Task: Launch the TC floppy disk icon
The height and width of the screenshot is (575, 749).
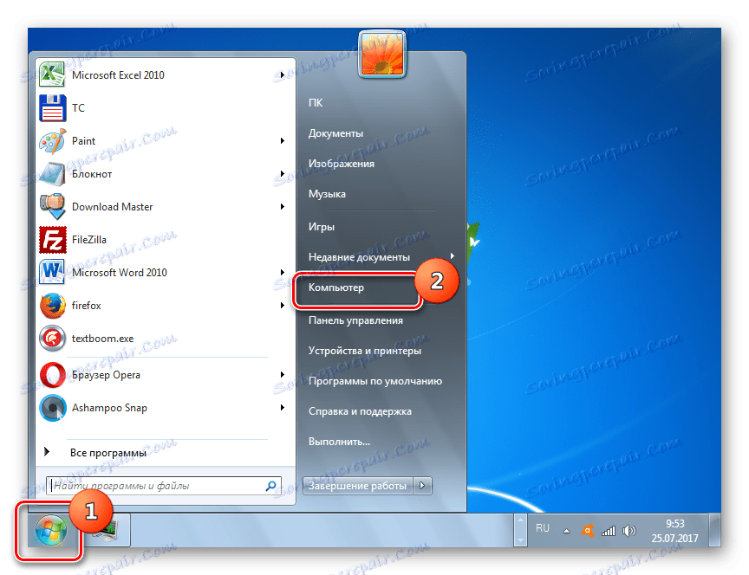Action: [x=53, y=108]
